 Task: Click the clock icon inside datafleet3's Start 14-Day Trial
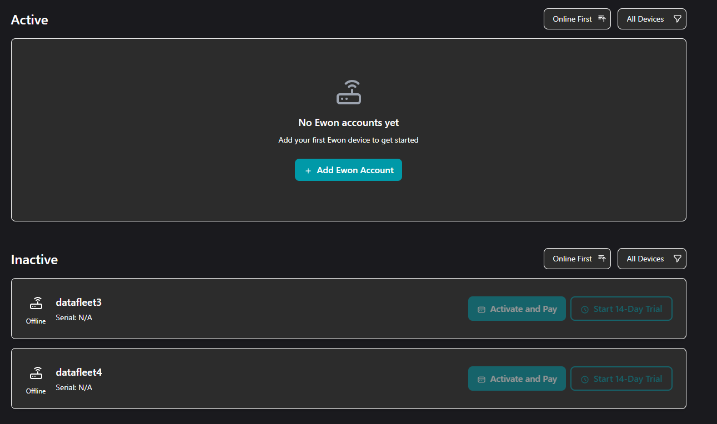coord(584,309)
